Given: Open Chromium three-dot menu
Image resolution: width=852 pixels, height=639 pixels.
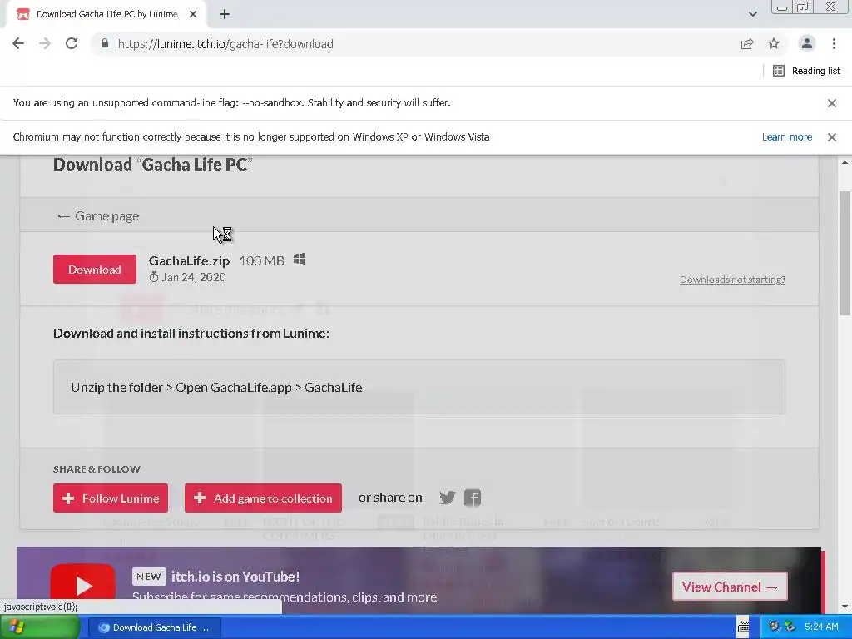Looking at the screenshot, I should click(x=834, y=43).
